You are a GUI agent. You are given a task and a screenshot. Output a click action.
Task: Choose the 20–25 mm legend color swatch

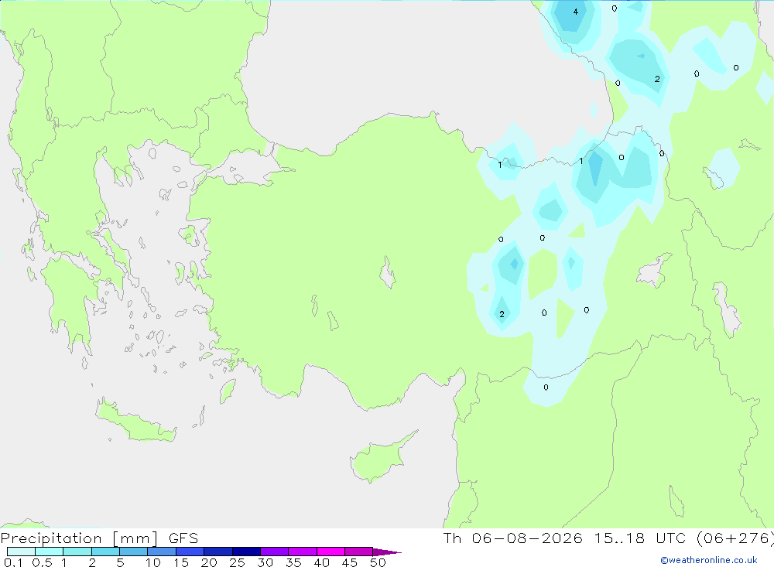(218, 552)
